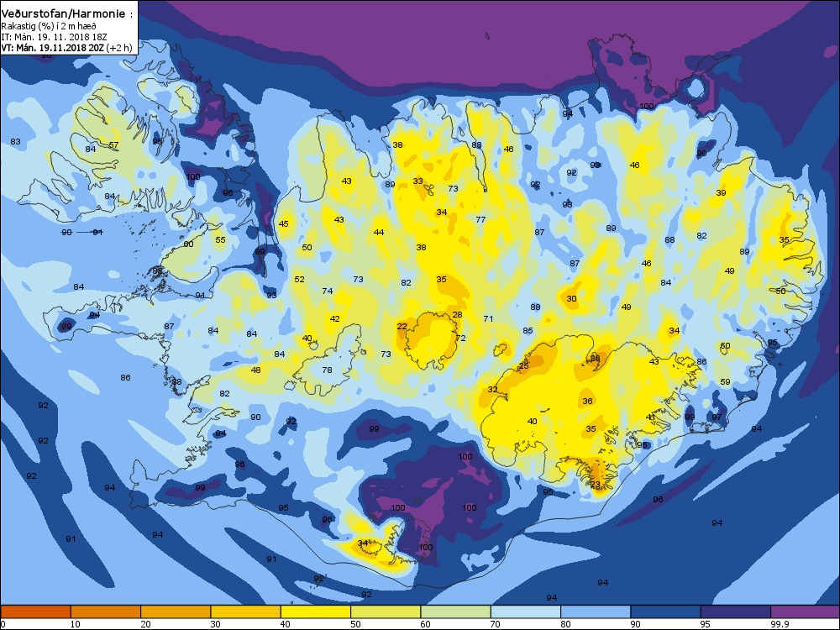The image size is (840, 630).
Task: Click the map value 55
Action: (221, 240)
